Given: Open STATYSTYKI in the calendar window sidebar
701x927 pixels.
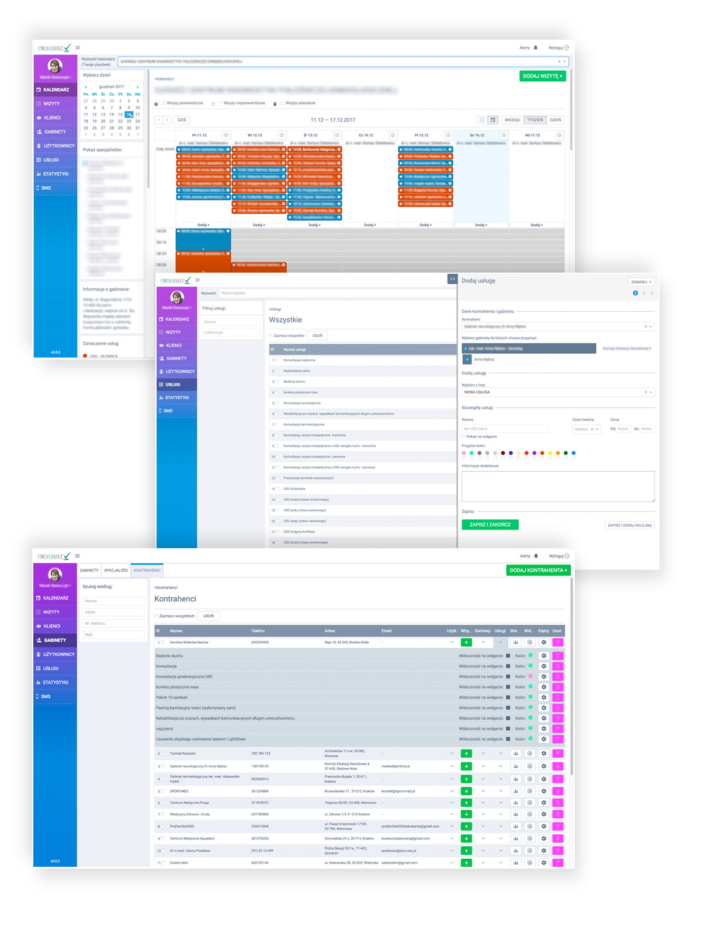Looking at the screenshot, I should point(55,174).
